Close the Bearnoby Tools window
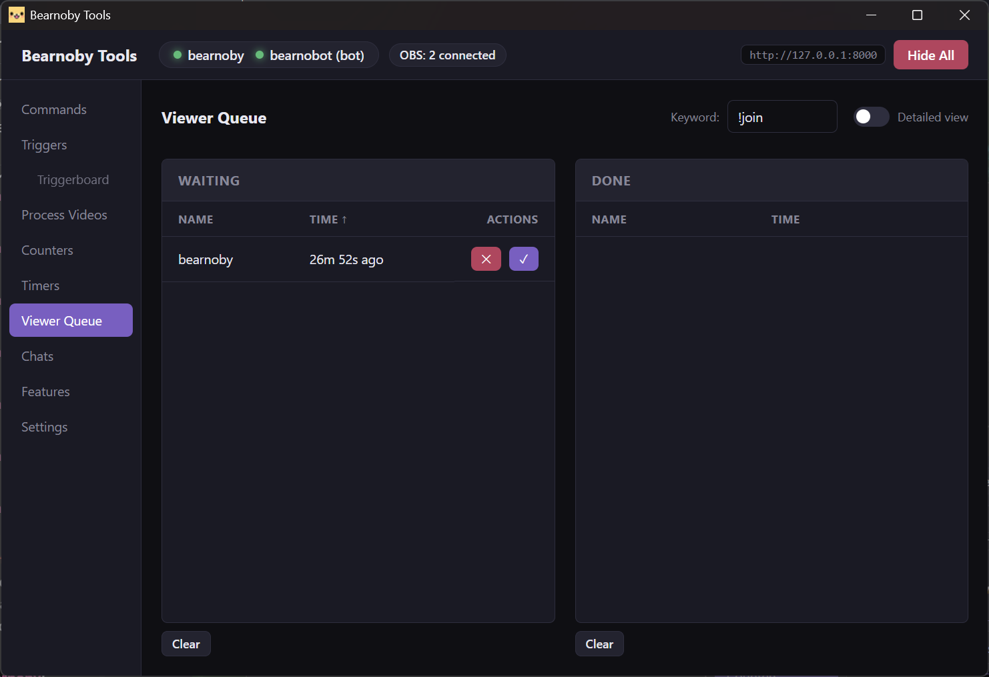 964,15
